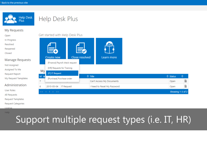The height and width of the screenshot is (141, 207).
Task: Select [HR] Requests for Training
Action: coord(62,68)
